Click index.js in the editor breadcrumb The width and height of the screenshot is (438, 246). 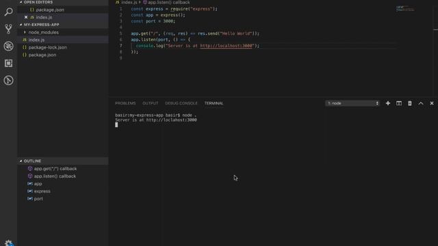pos(129,2)
